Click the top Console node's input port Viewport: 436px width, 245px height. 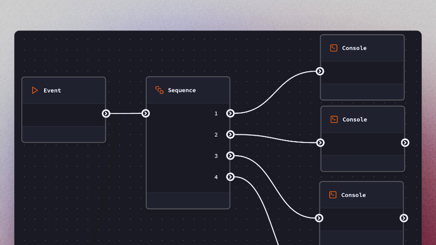(320, 71)
